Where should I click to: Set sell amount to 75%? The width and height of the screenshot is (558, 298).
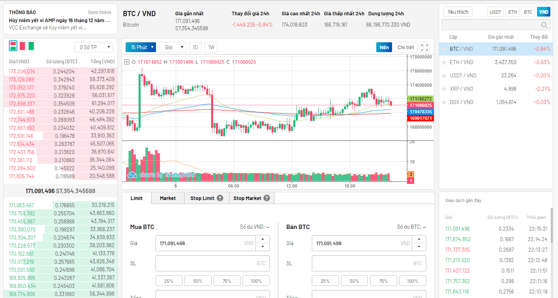(384, 281)
